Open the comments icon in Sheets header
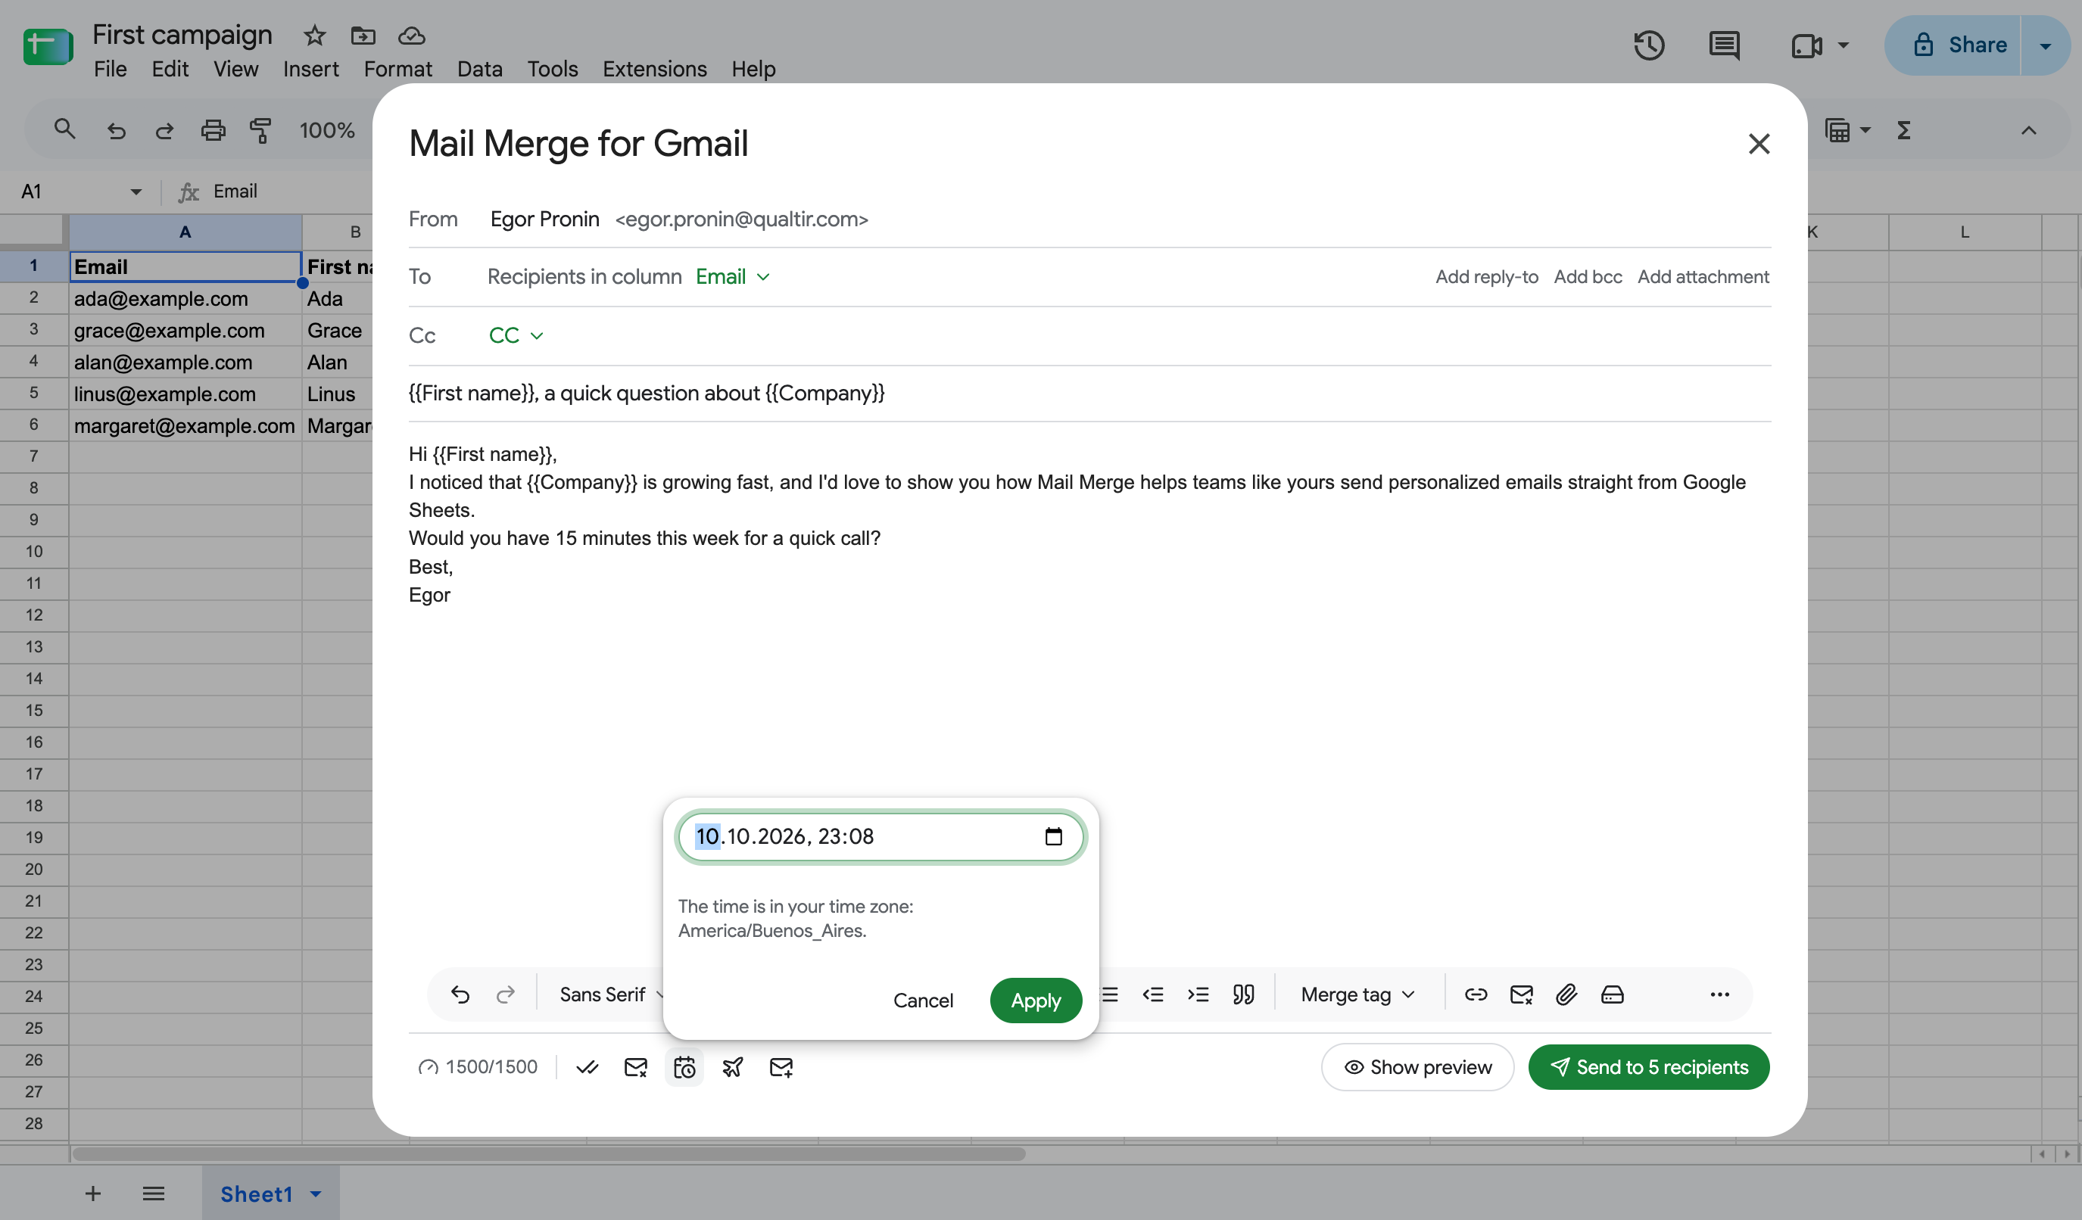This screenshot has height=1220, width=2082. click(1724, 45)
